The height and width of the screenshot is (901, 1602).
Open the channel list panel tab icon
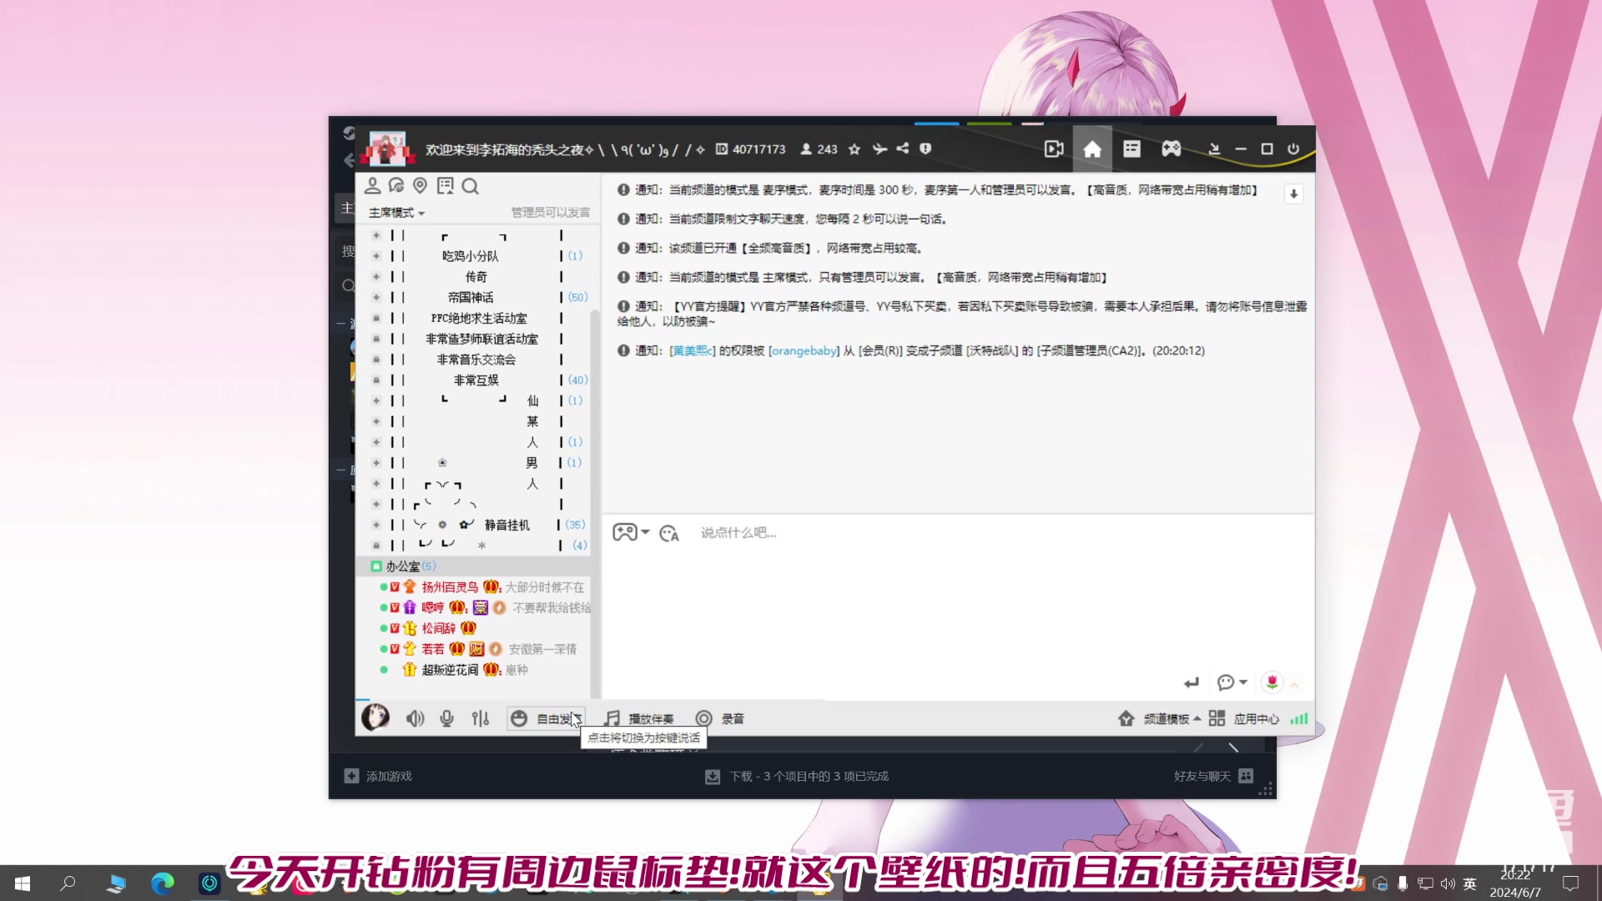point(1131,148)
